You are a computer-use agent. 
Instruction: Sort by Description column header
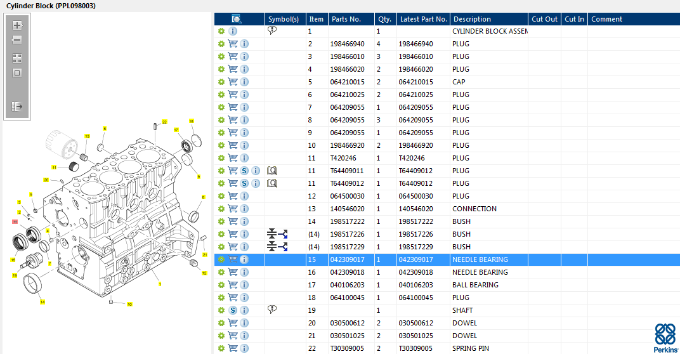(473, 19)
